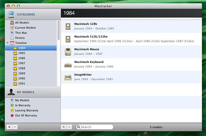Viewport: 206px width, 136px height.
Task: Select Current Models category
Action: pyautogui.click(x=31, y=28)
